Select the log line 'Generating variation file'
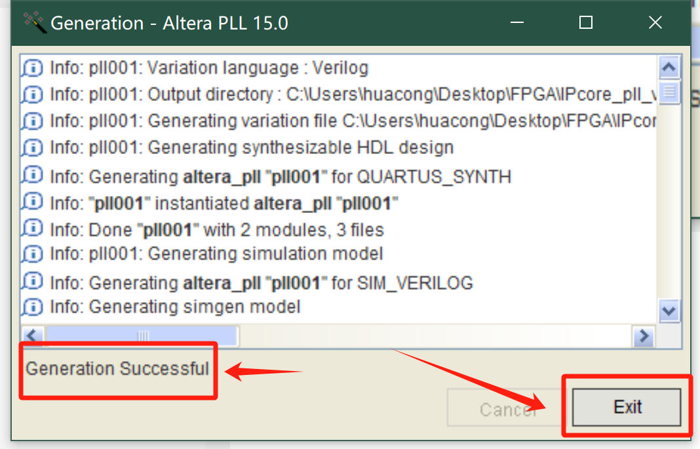This screenshot has height=449, width=700. [x=353, y=121]
